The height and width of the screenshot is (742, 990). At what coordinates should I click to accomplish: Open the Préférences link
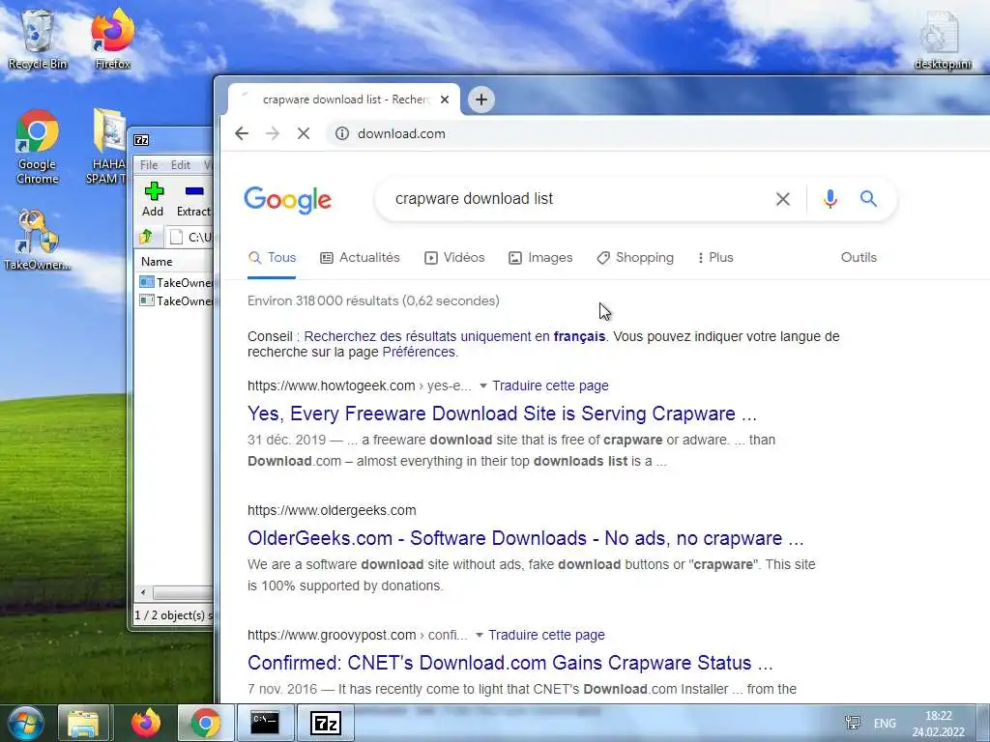pyautogui.click(x=419, y=352)
